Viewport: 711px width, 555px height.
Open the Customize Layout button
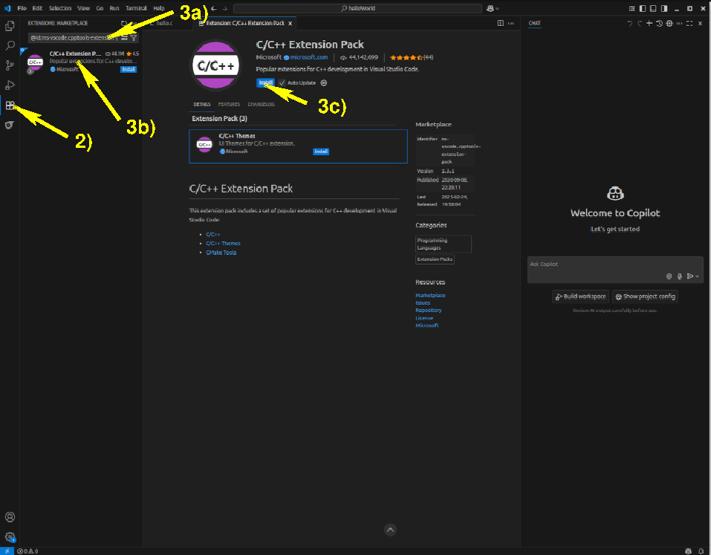632,8
